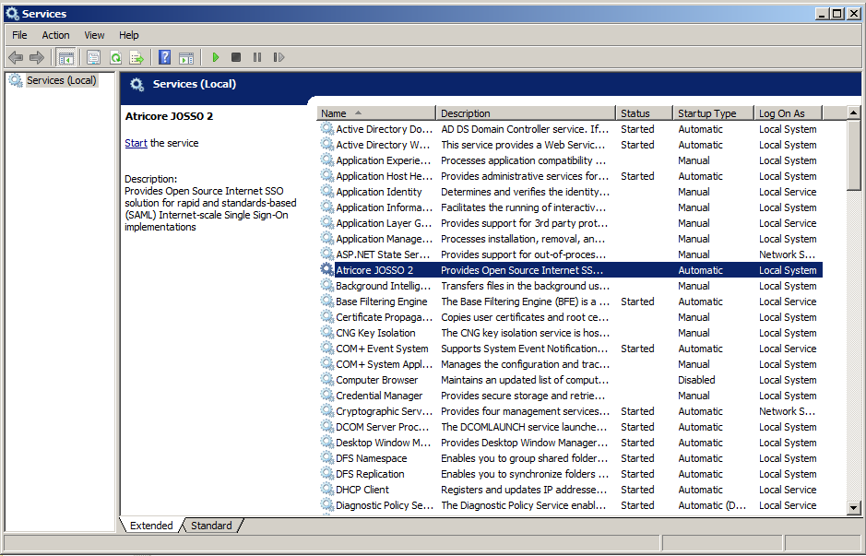Click the gear icon of DHCP Client row

coord(327,489)
